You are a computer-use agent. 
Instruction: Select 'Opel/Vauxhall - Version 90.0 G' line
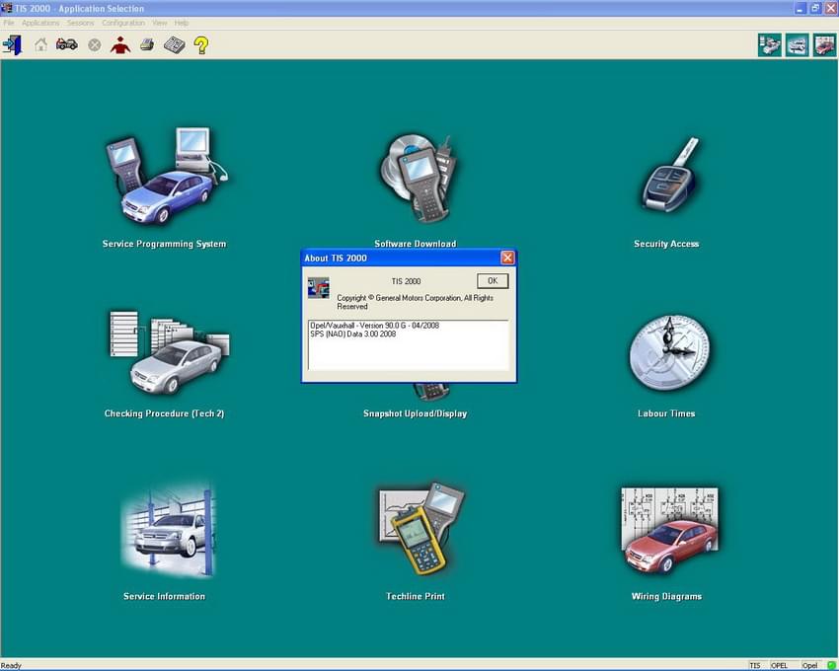(x=374, y=326)
